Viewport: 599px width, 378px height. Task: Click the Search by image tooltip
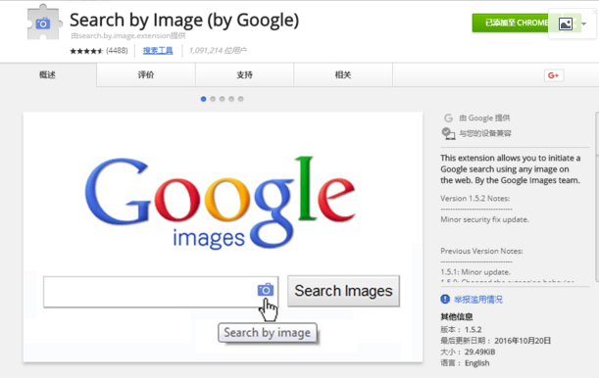(268, 333)
